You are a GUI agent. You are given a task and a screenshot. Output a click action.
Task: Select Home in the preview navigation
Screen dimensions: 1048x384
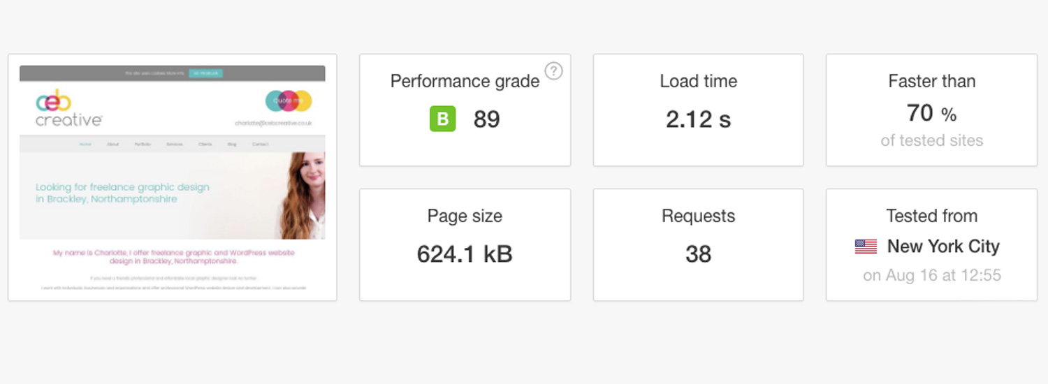(85, 145)
